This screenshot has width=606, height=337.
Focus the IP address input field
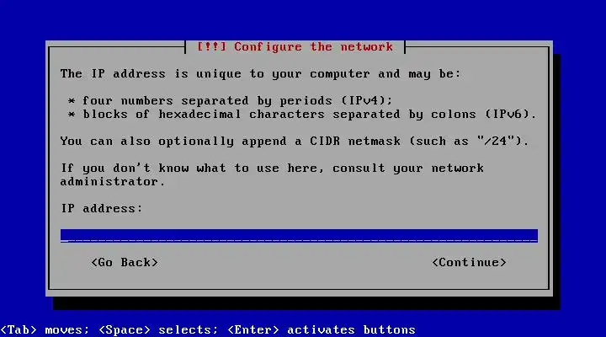(x=299, y=236)
